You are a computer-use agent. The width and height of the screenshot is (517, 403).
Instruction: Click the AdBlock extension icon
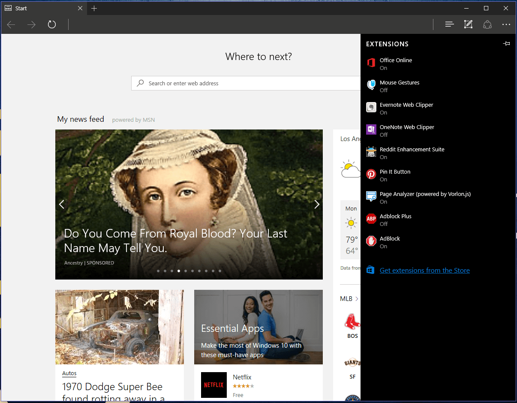coord(371,241)
